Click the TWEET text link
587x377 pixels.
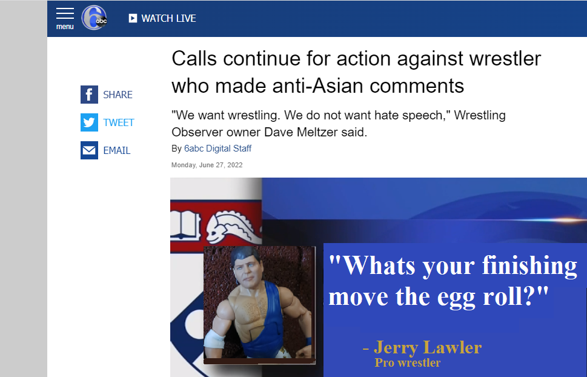(x=118, y=122)
